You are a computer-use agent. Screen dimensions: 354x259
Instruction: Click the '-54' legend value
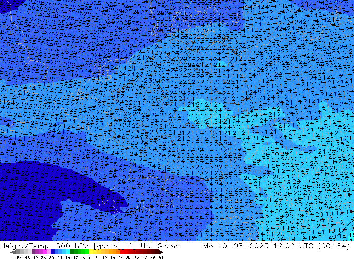tap(18, 258)
